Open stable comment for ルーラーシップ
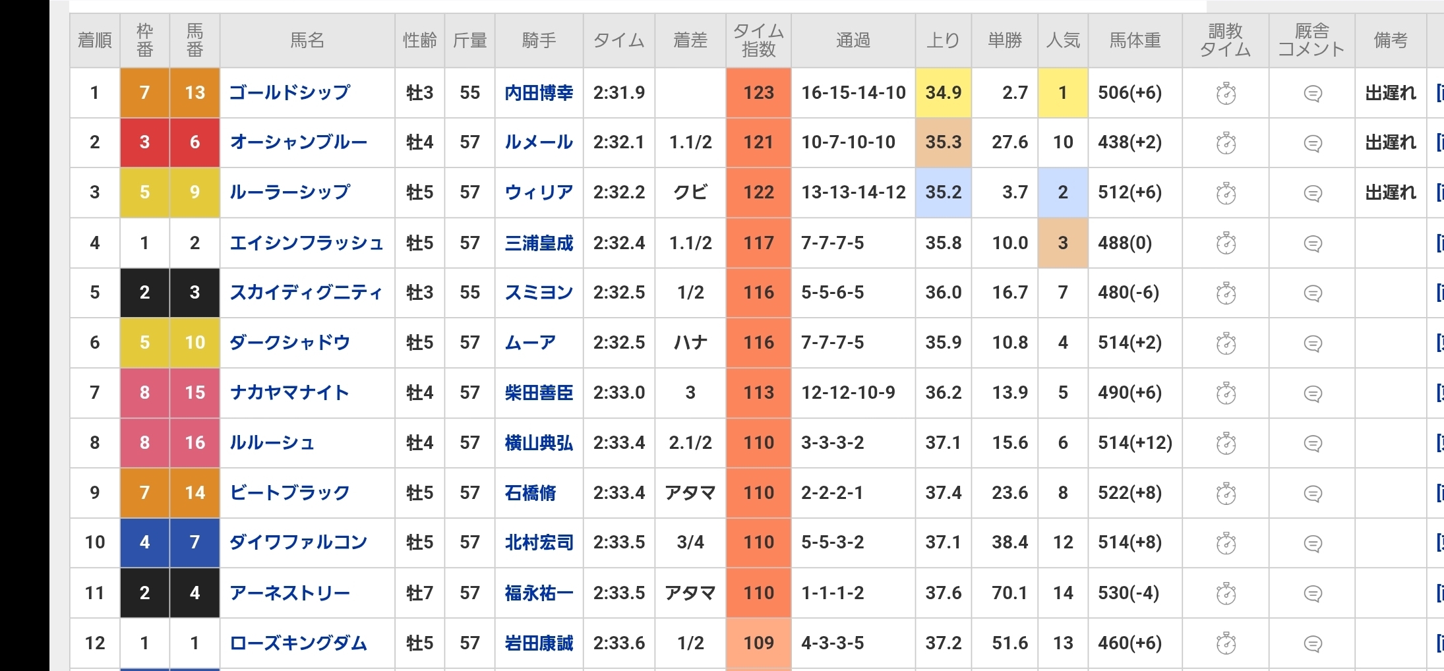 click(1313, 193)
